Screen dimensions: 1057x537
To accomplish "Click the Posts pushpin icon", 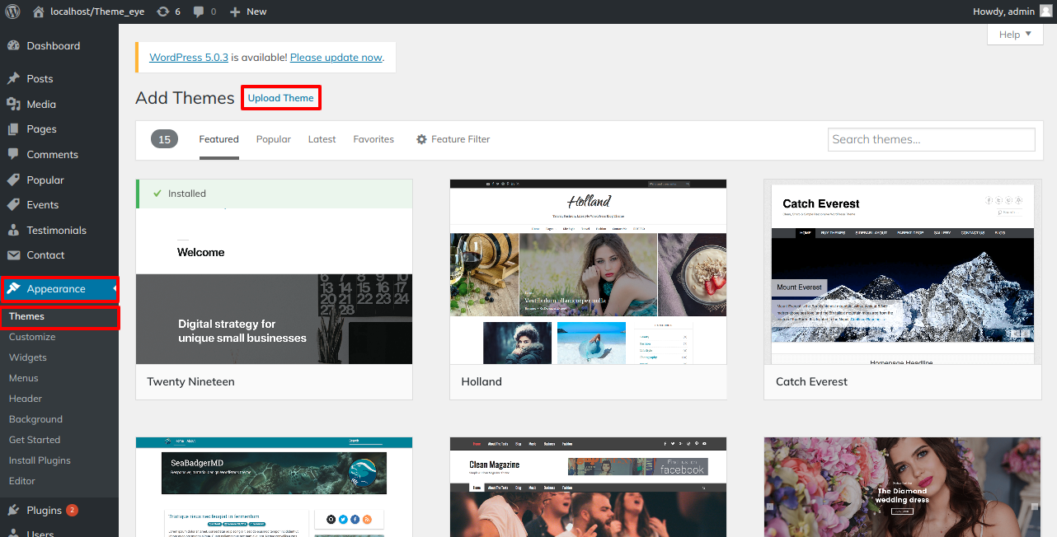I will (13, 79).
